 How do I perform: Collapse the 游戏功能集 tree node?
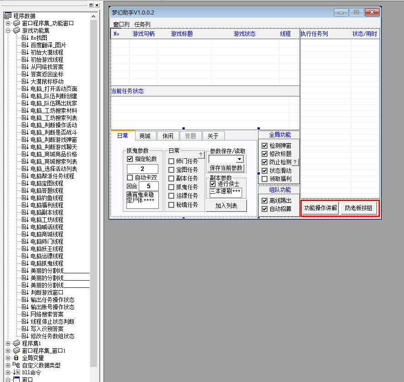(8, 30)
